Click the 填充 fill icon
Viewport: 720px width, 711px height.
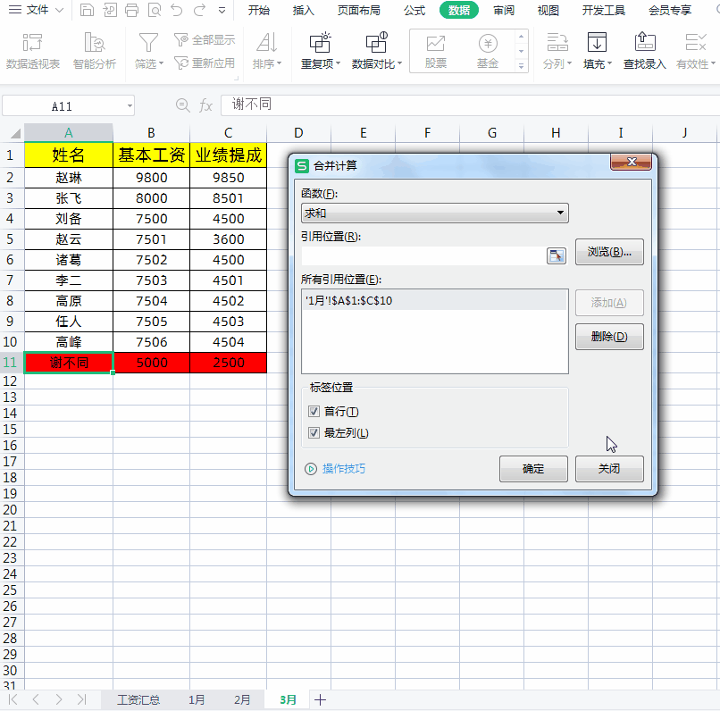(x=597, y=42)
